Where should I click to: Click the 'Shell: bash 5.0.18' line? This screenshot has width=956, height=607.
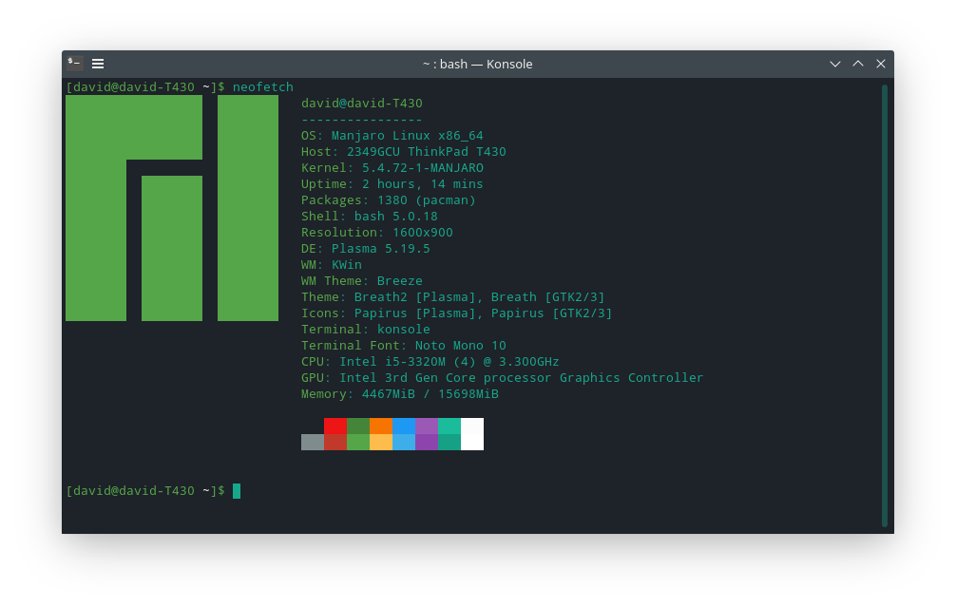click(x=370, y=216)
